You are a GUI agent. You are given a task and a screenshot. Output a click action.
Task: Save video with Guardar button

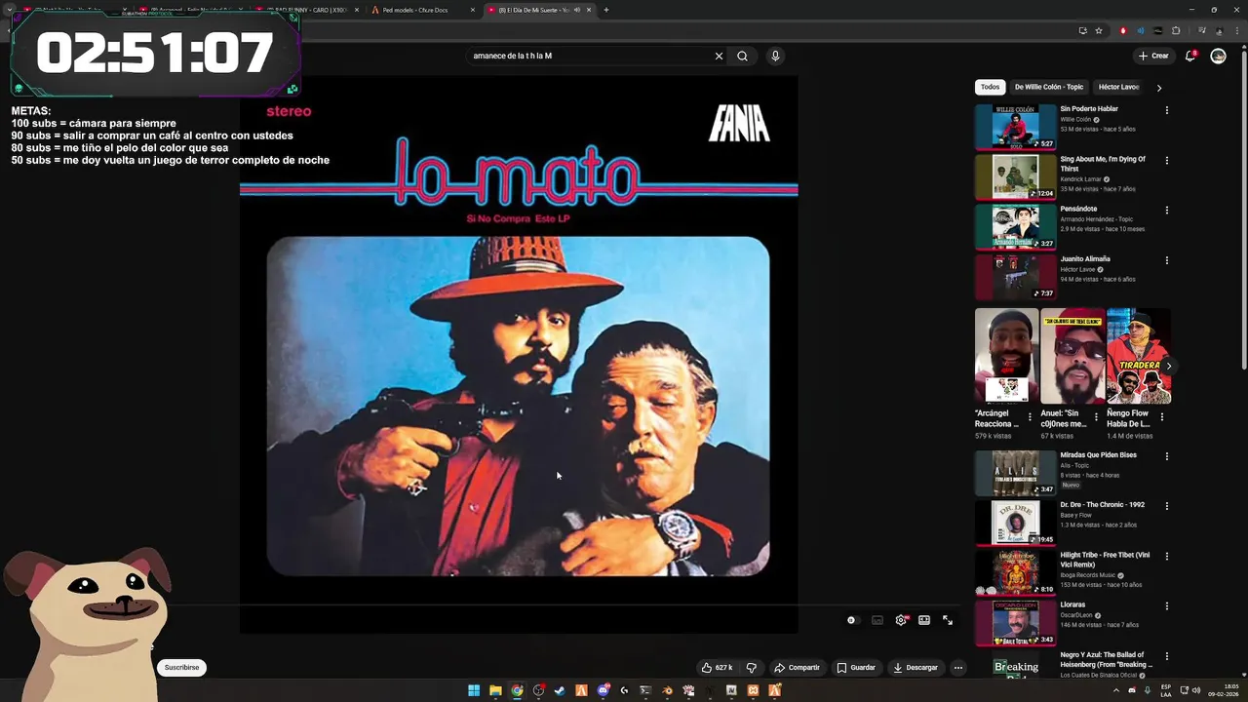[856, 668]
